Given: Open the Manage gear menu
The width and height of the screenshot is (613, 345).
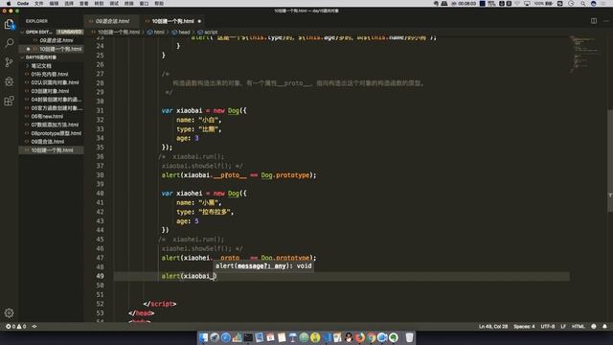Looking at the screenshot, I should coord(9,313).
